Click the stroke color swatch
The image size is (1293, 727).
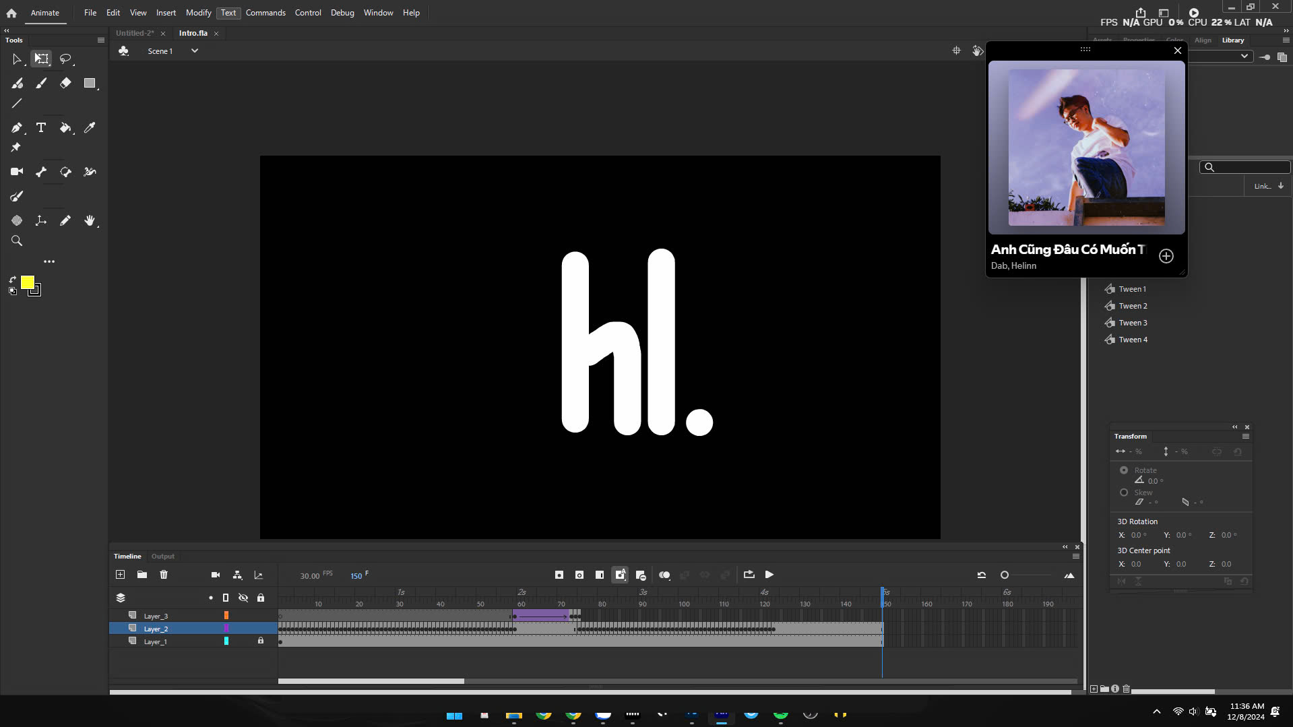[x=35, y=290]
